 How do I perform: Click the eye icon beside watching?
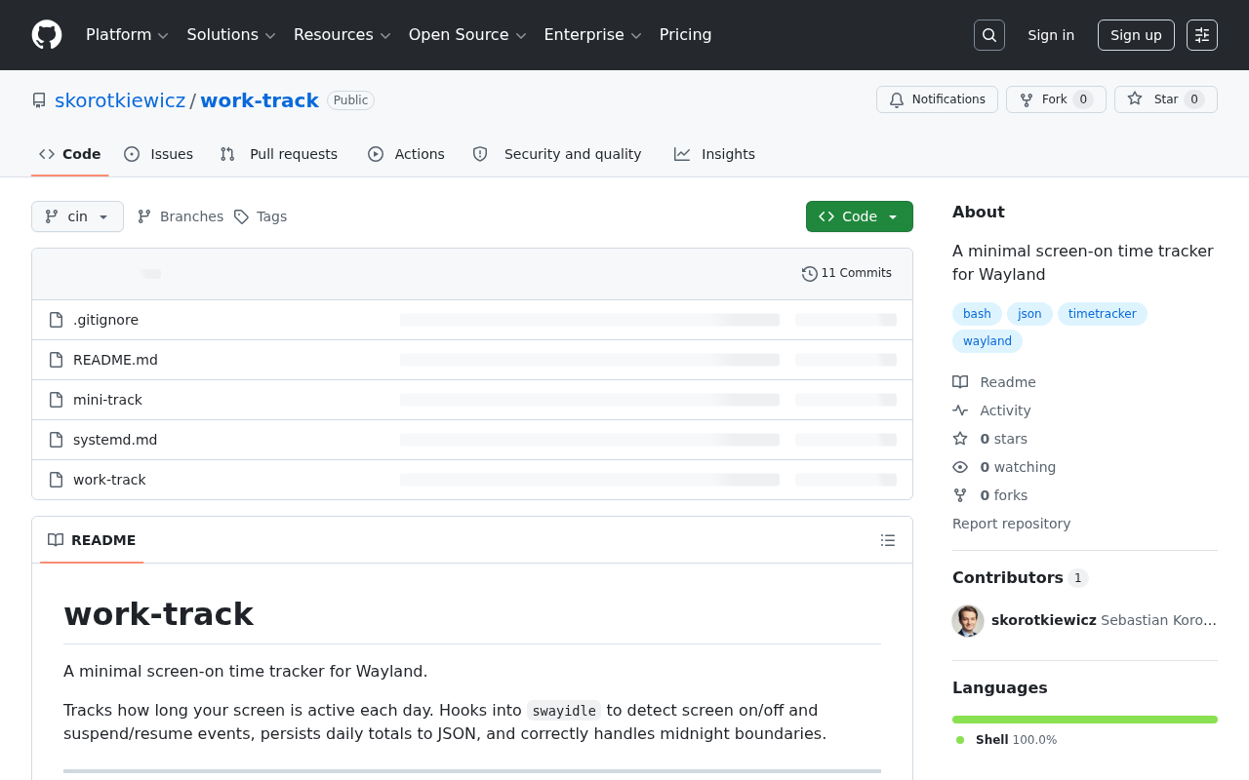(960, 467)
